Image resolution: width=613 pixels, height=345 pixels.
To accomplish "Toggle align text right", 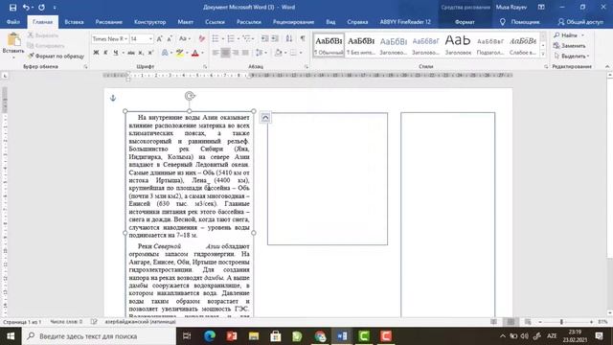I will 236,53.
